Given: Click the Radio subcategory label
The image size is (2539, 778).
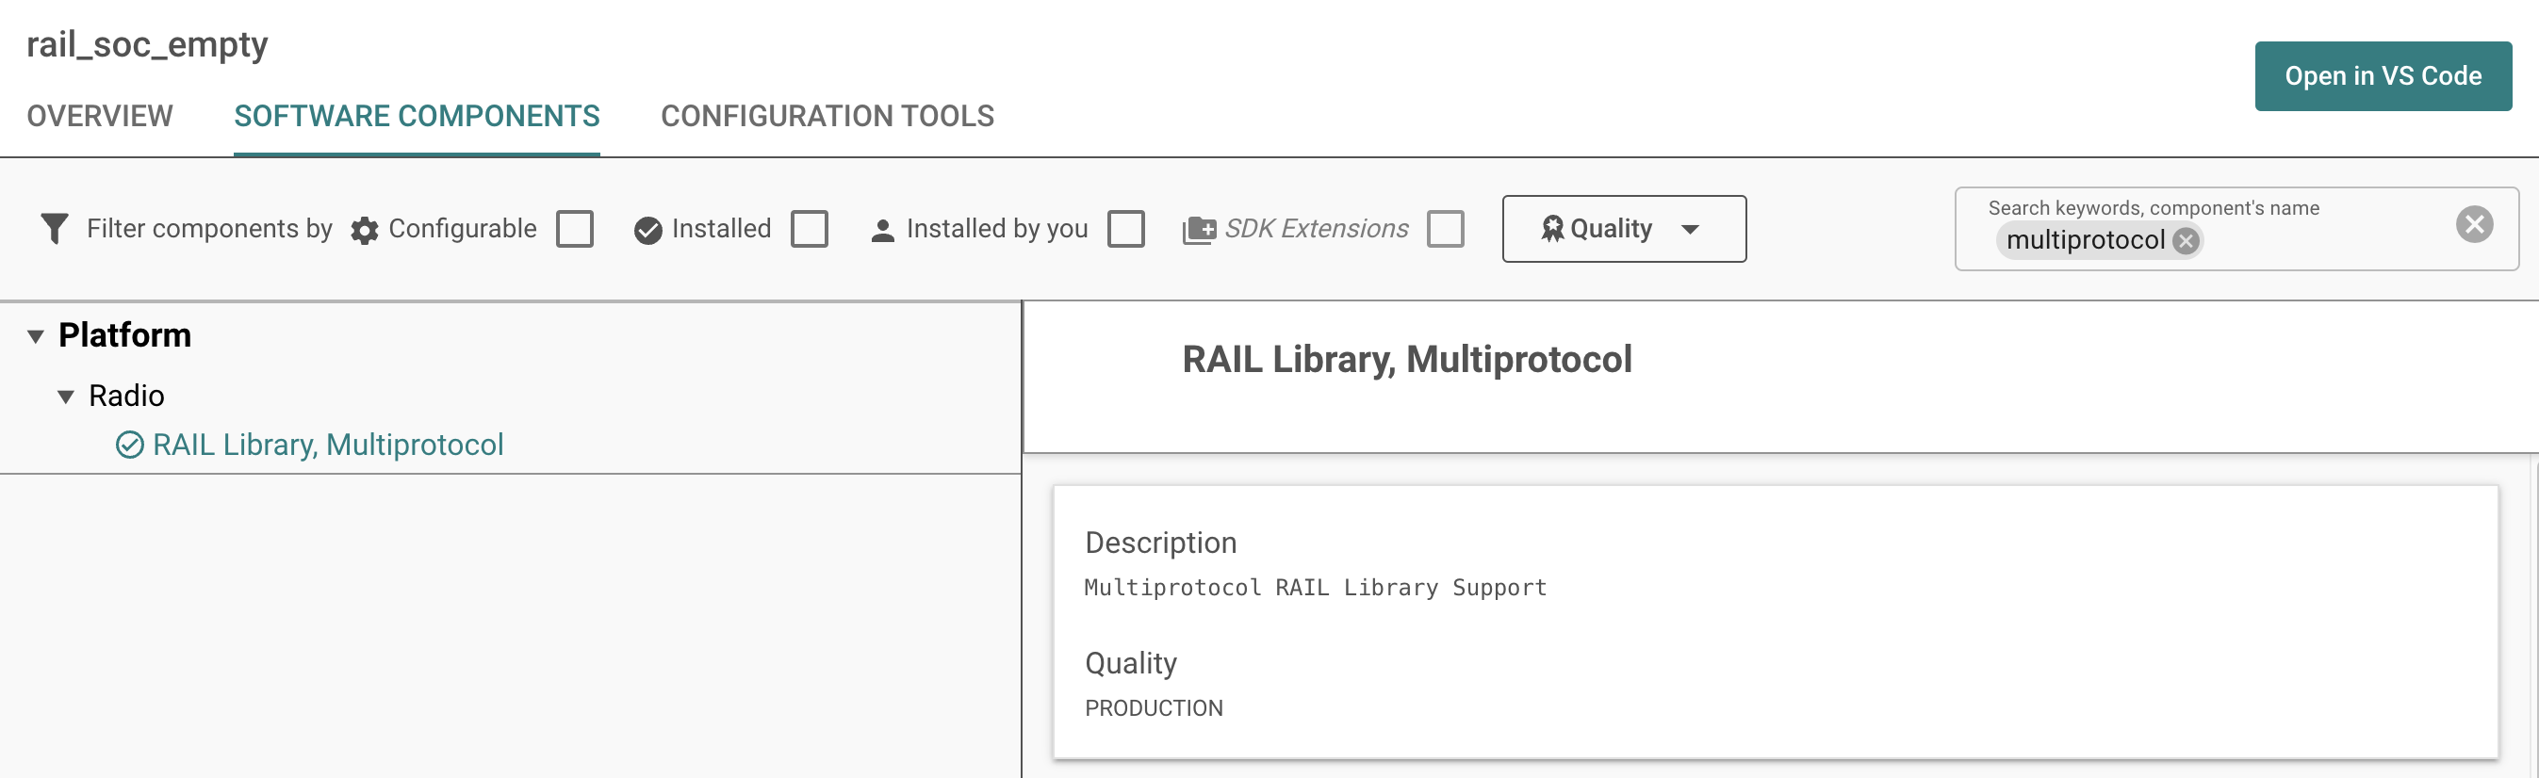Looking at the screenshot, I should pos(126,396).
